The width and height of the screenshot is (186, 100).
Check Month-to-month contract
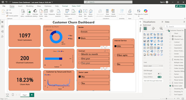point(80,54)
